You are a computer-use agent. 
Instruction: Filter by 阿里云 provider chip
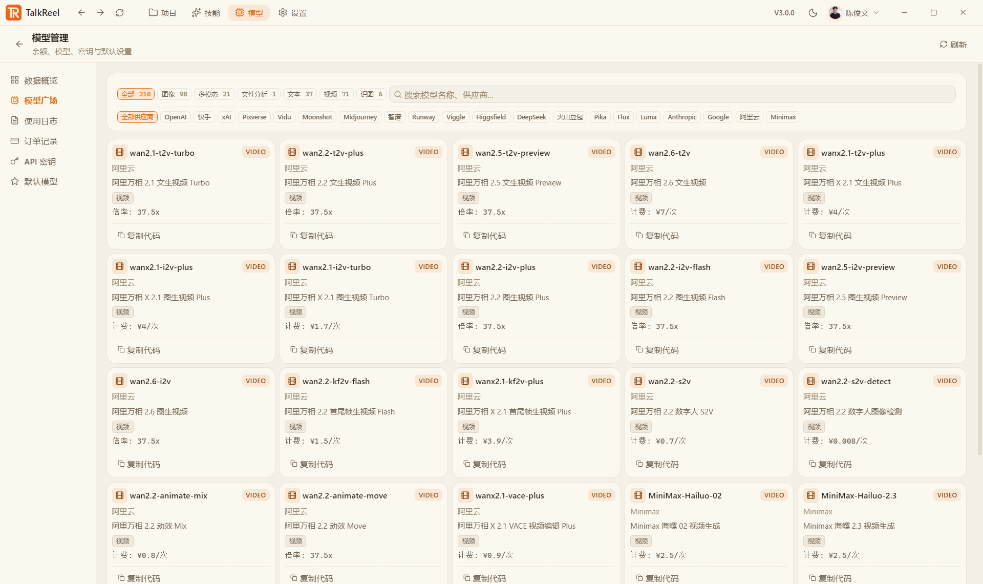click(750, 117)
